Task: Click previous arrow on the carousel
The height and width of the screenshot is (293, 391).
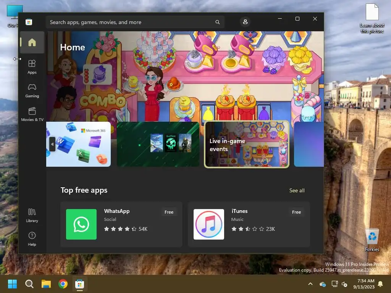Action: click(52, 144)
